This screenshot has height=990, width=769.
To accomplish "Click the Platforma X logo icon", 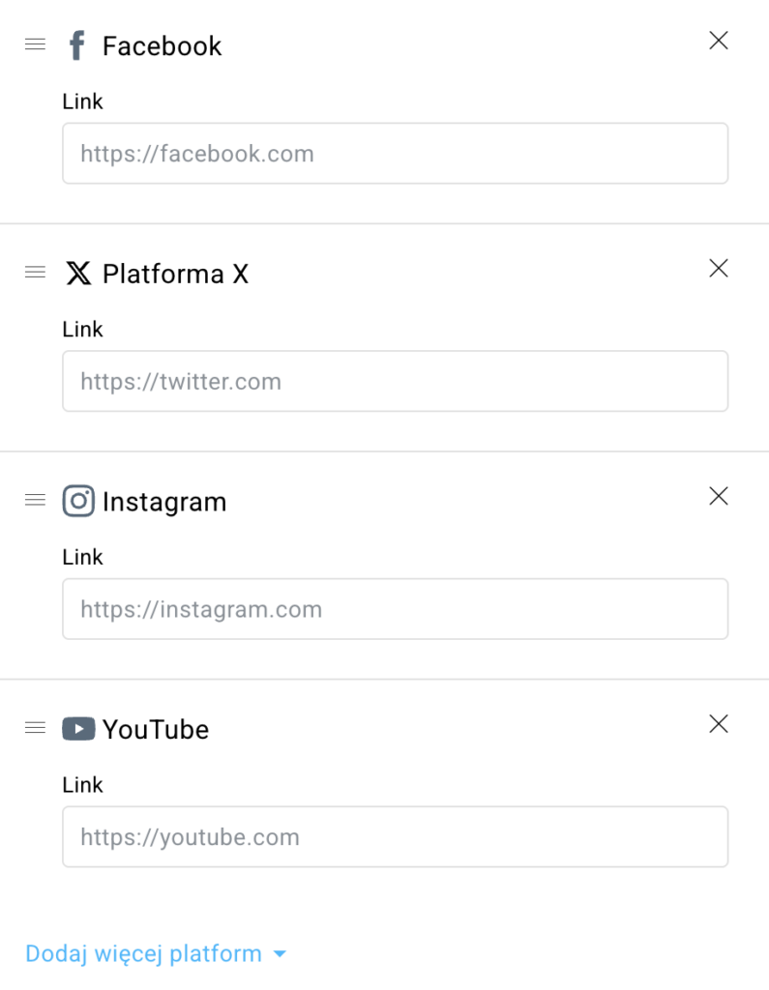I will pyautogui.click(x=78, y=273).
